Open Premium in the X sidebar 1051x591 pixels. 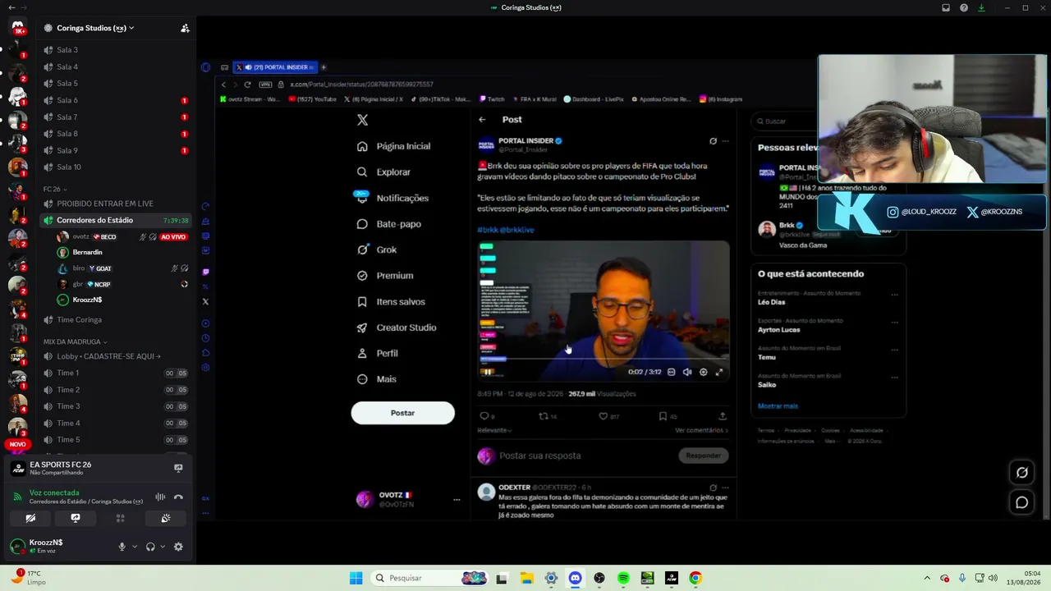pos(385,276)
